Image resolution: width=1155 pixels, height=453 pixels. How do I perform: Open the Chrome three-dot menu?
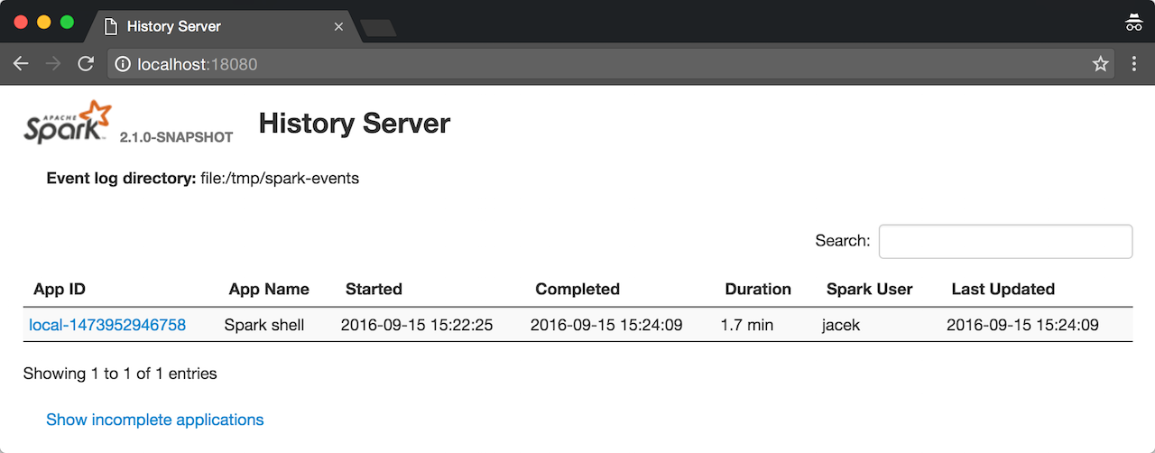[x=1134, y=64]
